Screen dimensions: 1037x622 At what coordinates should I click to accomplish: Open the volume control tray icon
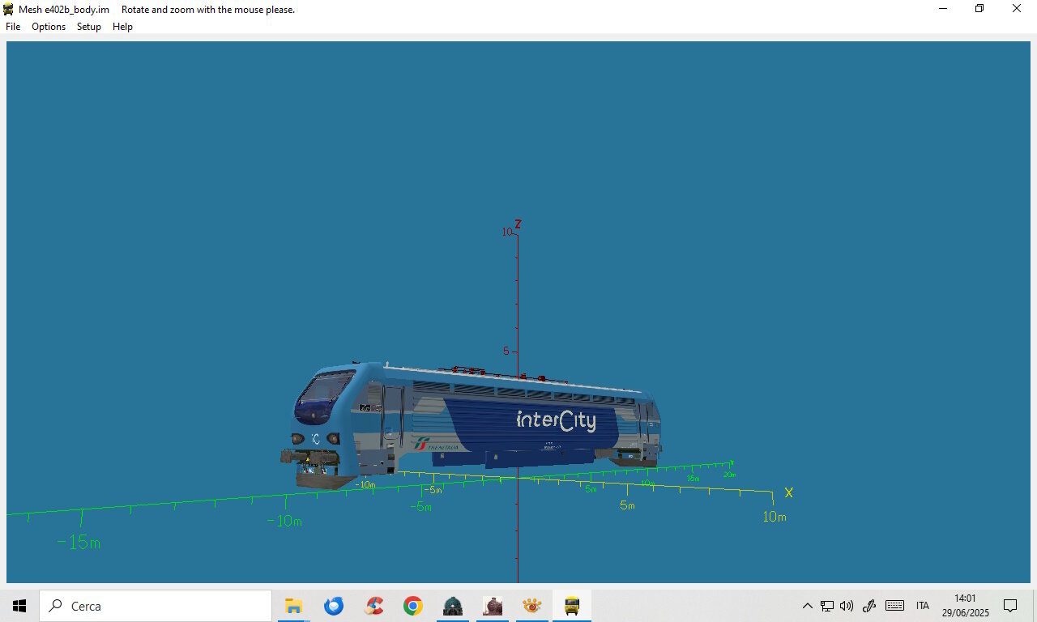[847, 606]
